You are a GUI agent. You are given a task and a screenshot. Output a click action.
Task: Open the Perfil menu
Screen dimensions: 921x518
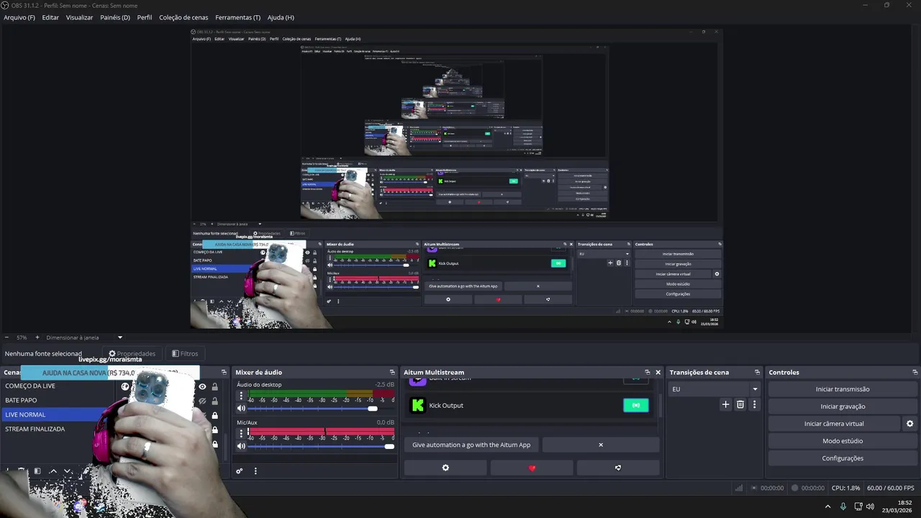(145, 17)
